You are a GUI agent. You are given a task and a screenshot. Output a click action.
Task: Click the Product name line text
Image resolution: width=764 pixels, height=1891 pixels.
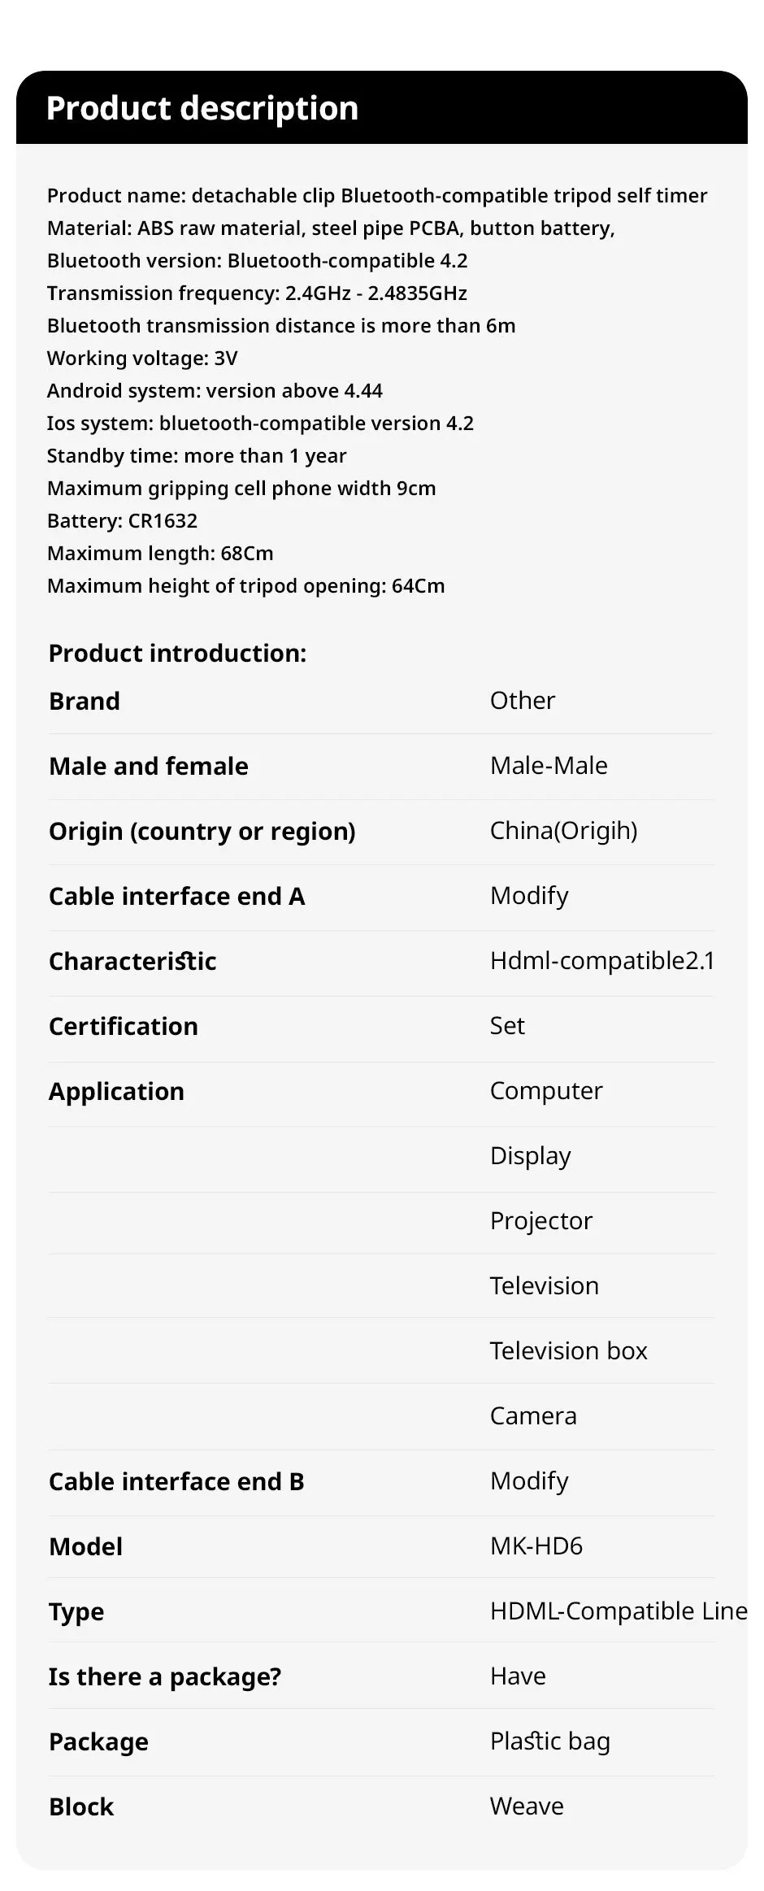(x=376, y=196)
